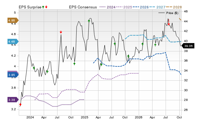Click the red down arrow in the EPS Surprise legend
The image size is (200, 119).
46,7
